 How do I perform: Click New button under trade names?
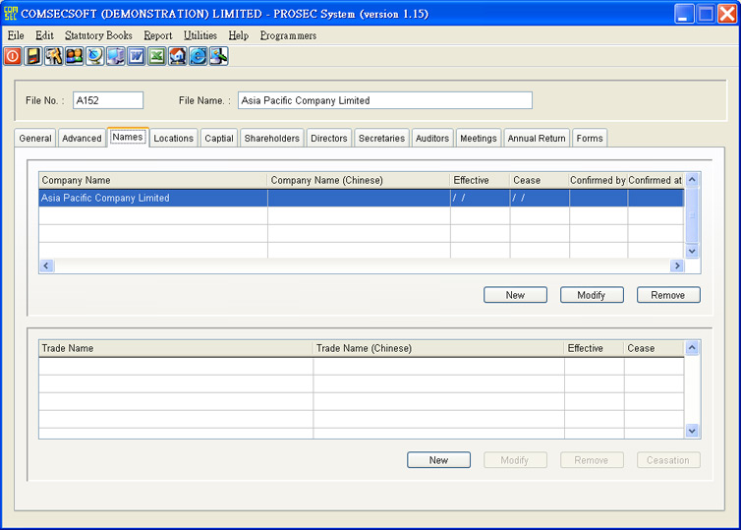click(x=438, y=460)
